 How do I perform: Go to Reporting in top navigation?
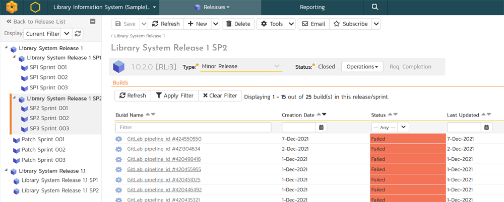[x=312, y=8]
